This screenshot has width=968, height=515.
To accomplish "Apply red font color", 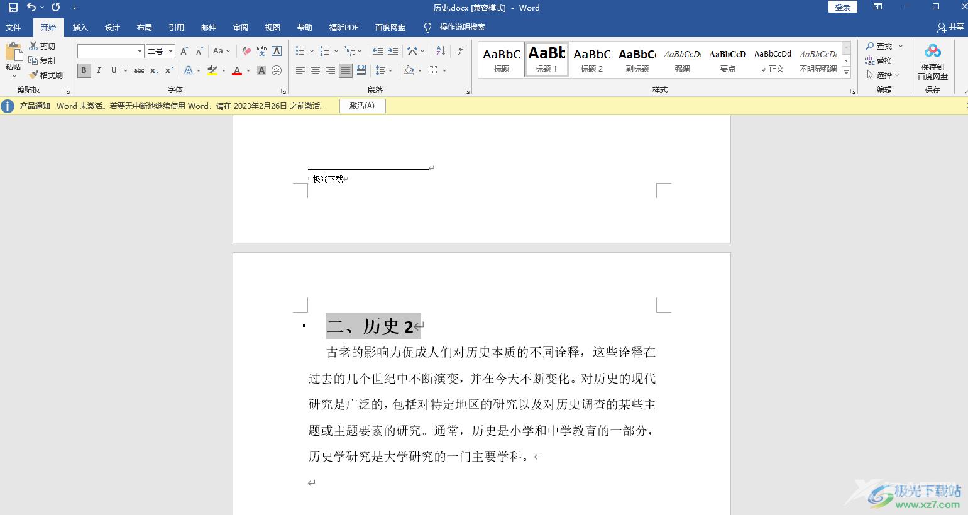I will [x=237, y=70].
